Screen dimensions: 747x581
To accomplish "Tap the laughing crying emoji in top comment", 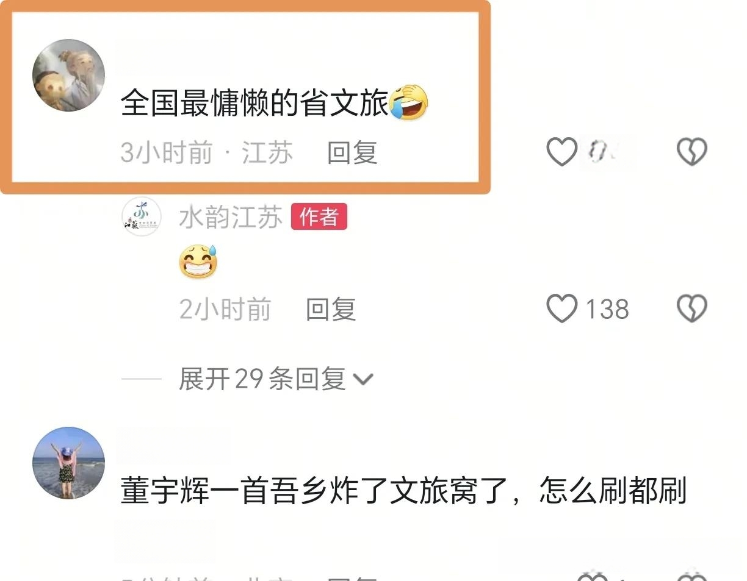I will [409, 102].
